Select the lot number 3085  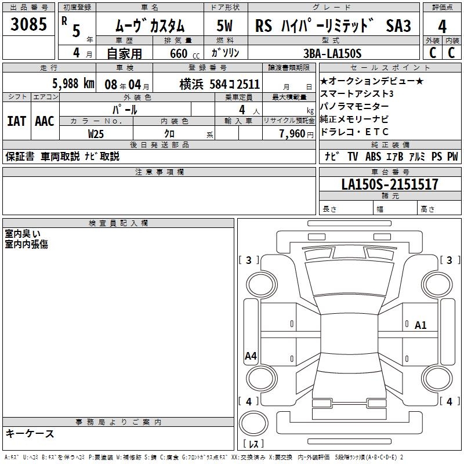29,26
